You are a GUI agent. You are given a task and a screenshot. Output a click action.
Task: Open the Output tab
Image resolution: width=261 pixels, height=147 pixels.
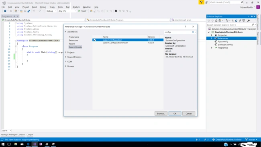[30, 135]
